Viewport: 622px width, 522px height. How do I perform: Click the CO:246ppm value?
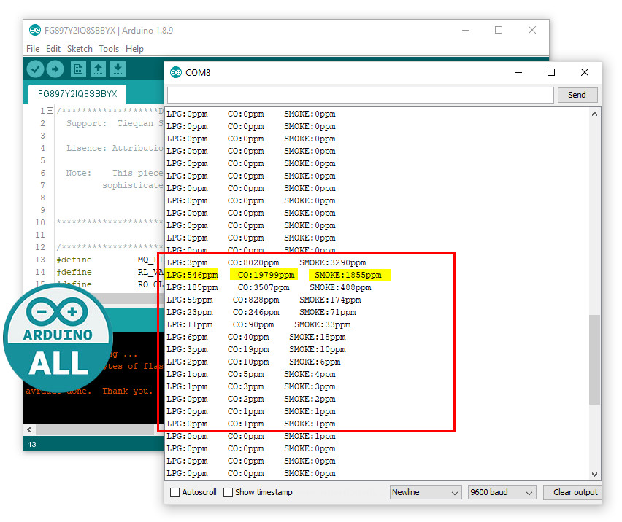[256, 313]
